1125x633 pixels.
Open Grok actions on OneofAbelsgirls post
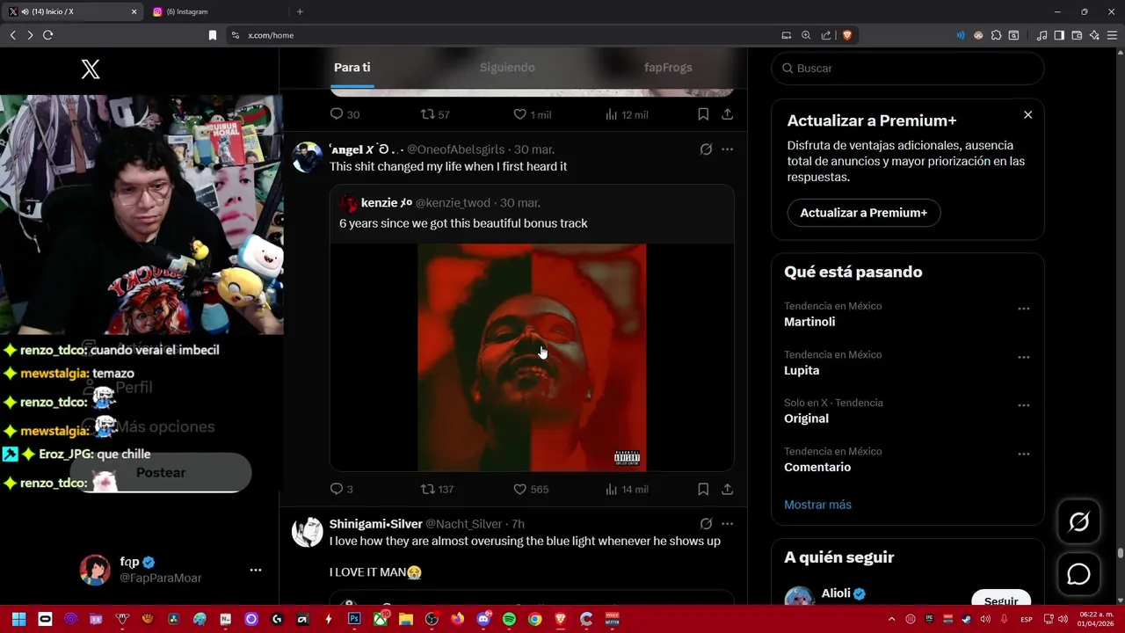(x=706, y=149)
